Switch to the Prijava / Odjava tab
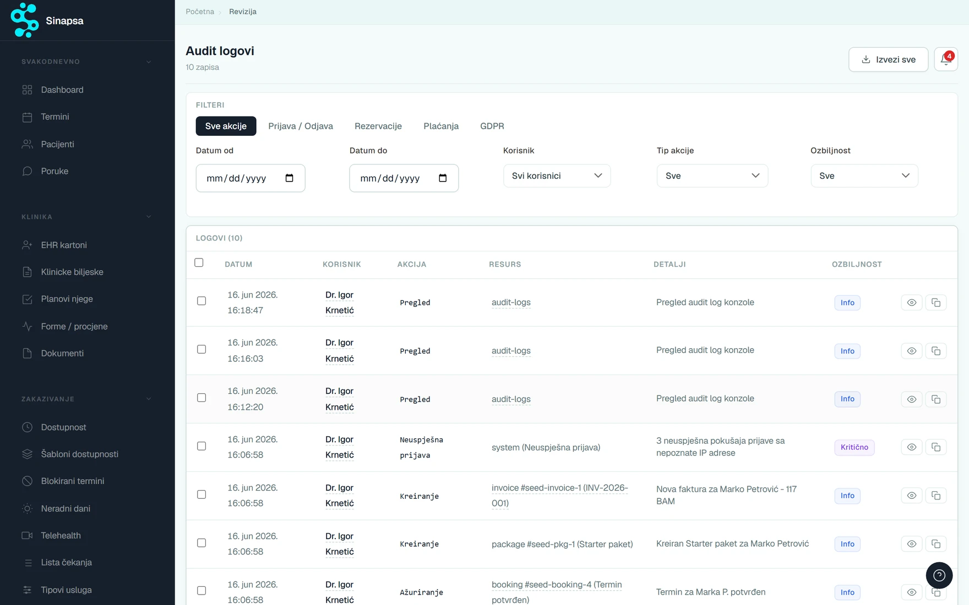969x605 pixels. (301, 126)
